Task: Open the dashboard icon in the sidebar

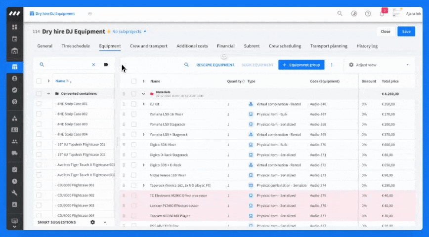Action: click(x=15, y=27)
